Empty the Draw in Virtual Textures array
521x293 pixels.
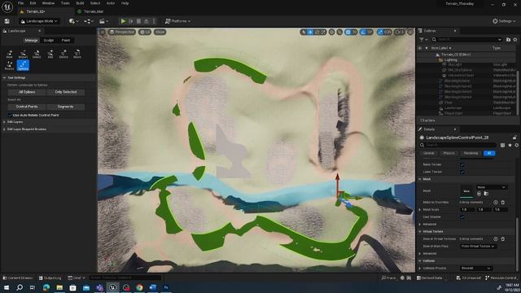(x=503, y=238)
